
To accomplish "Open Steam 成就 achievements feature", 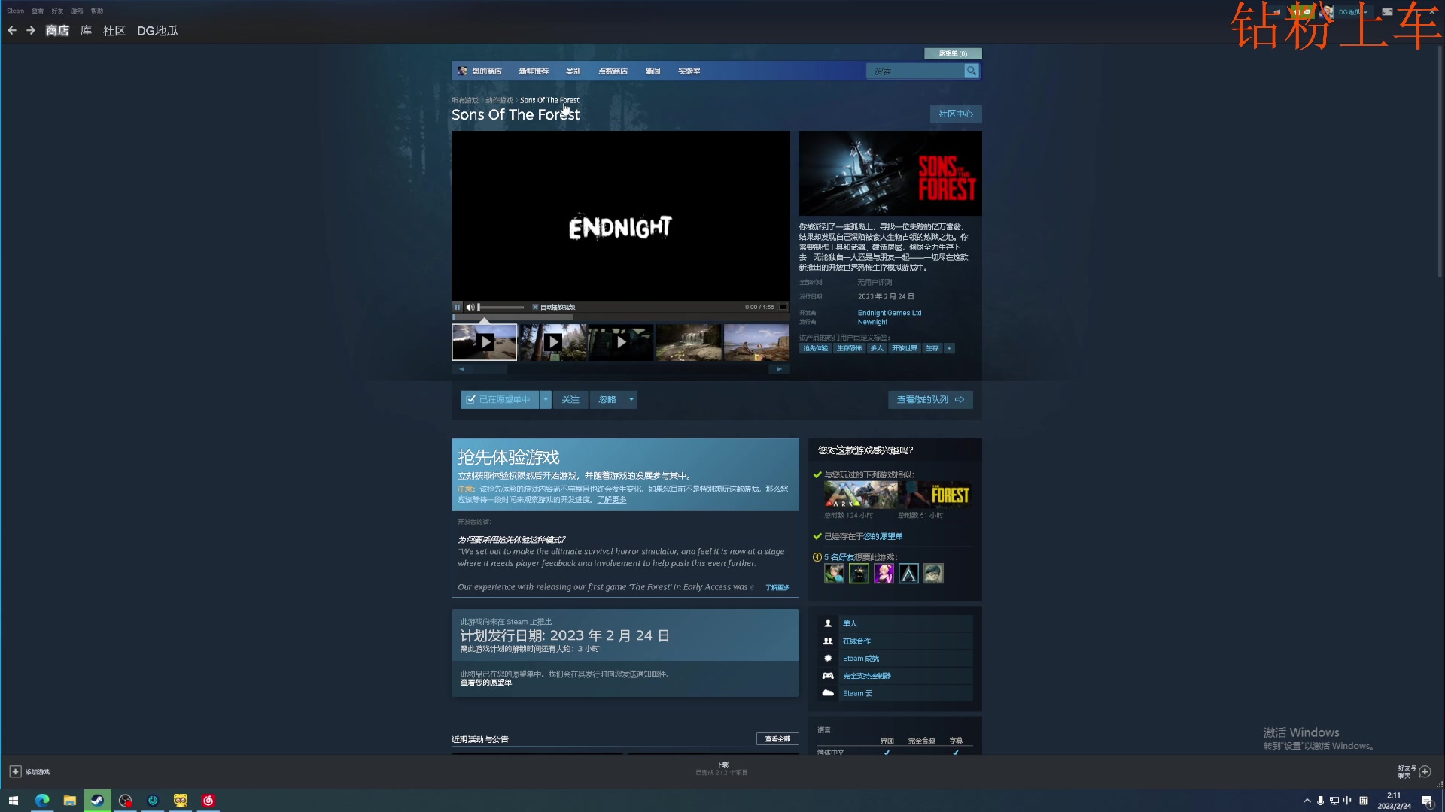I will [x=895, y=659].
